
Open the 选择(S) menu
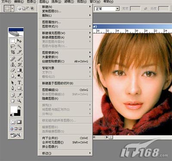(x=56, y=2)
